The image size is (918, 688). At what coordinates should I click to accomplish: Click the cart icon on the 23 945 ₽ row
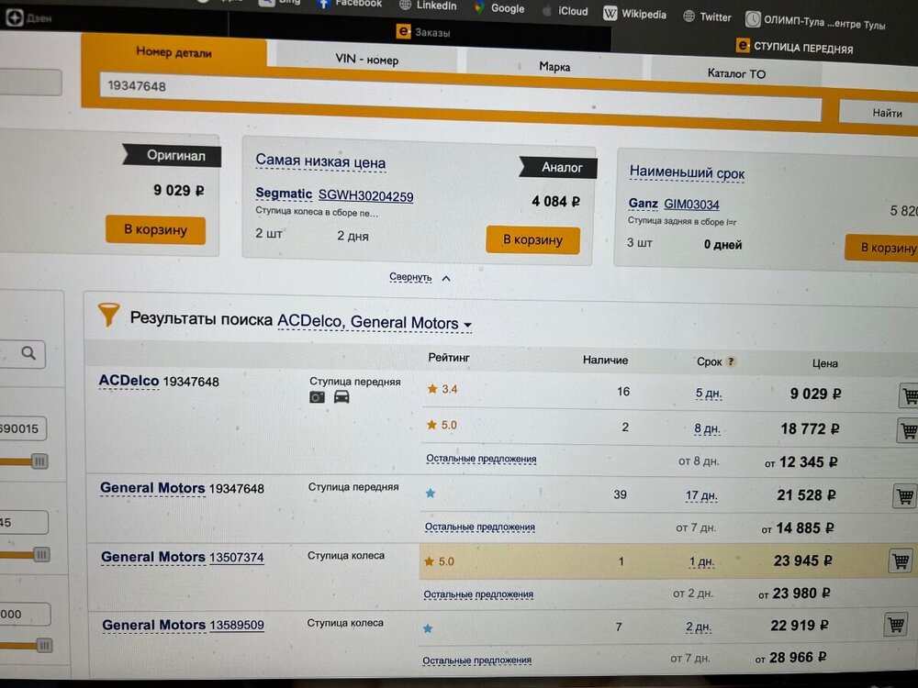[x=901, y=560]
